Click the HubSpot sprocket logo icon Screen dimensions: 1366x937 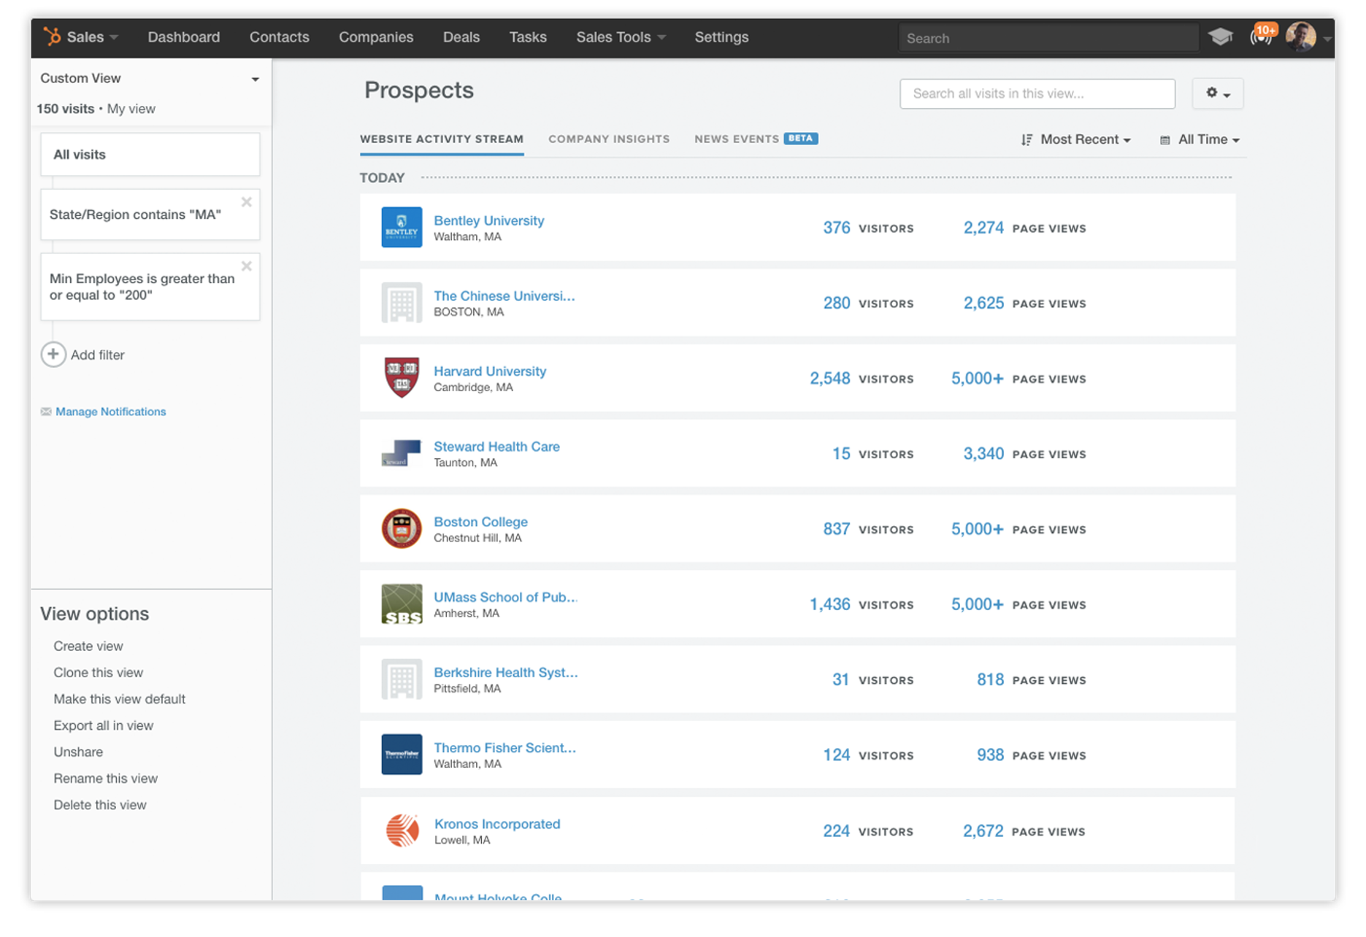coord(52,36)
